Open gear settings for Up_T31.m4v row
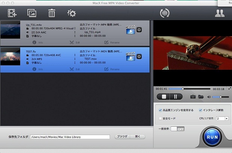 [x=139, y=30]
